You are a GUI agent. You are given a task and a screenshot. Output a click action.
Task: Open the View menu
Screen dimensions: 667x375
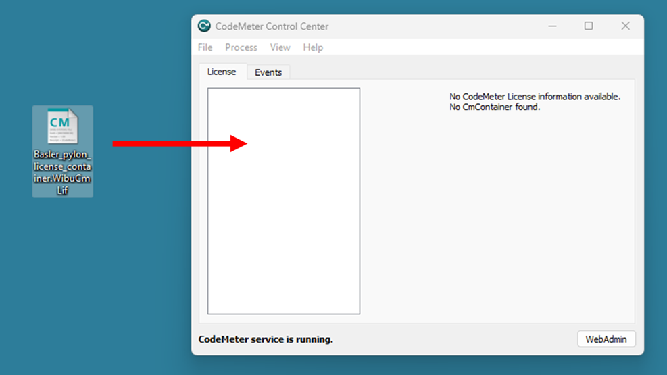[280, 47]
